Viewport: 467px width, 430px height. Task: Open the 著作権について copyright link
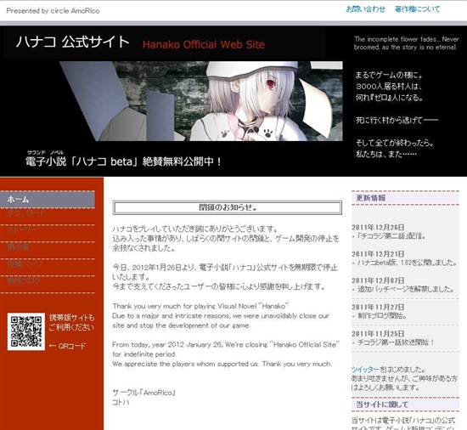(417, 9)
